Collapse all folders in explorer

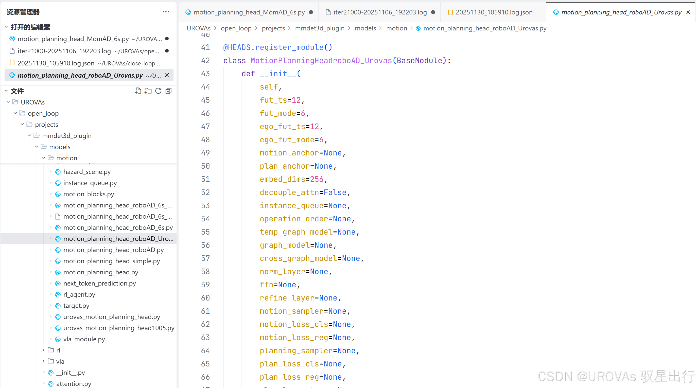(x=169, y=91)
